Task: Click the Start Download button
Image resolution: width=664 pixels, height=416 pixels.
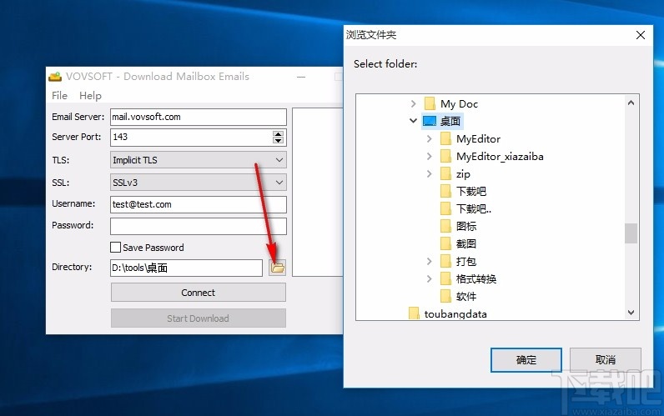Action: (x=199, y=318)
